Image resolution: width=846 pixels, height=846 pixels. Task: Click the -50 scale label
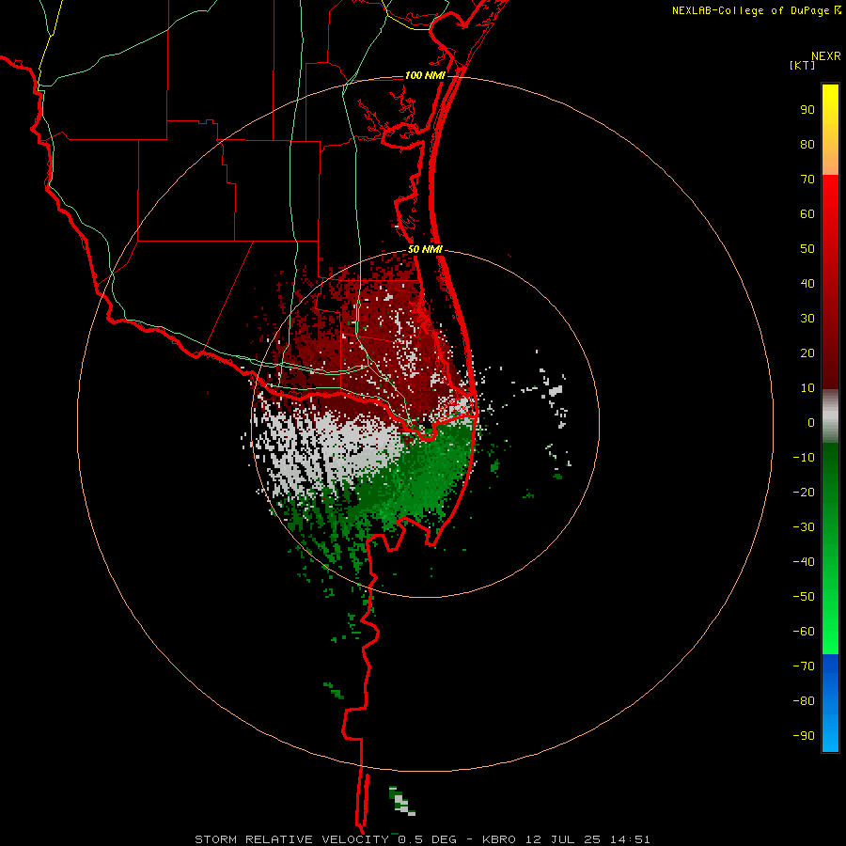coord(804,597)
